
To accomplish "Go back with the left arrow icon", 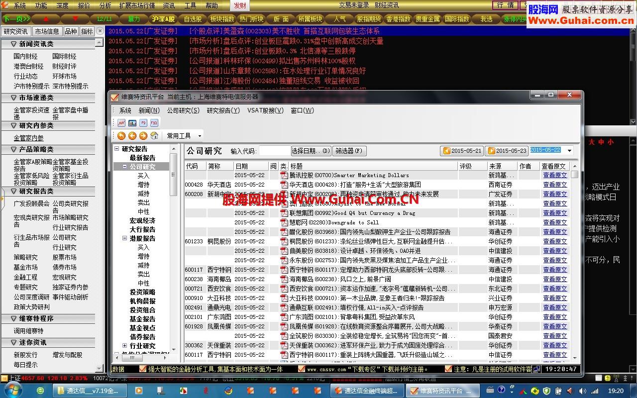I will pos(132,136).
